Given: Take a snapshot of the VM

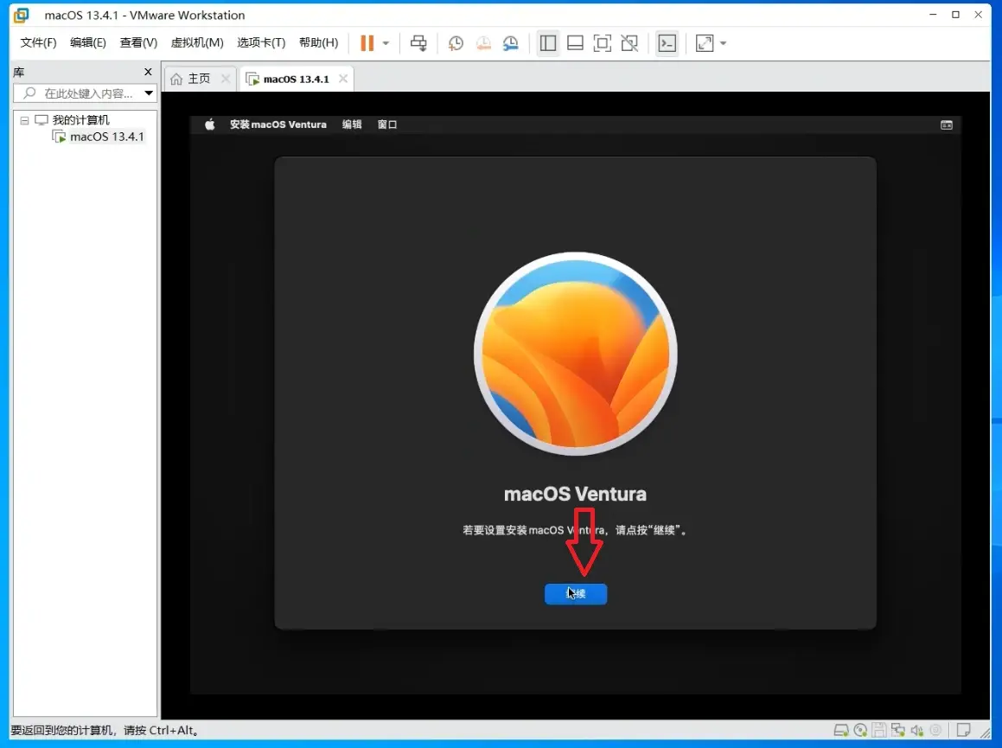Looking at the screenshot, I should [x=456, y=43].
